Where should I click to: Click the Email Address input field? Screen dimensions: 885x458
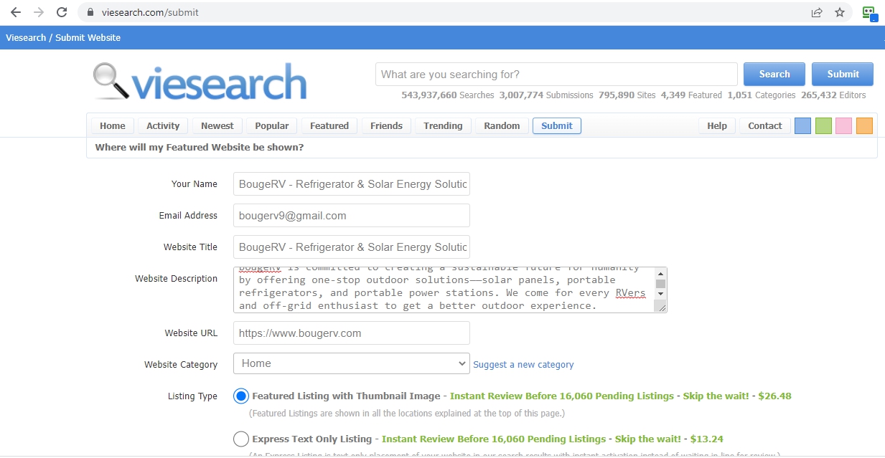[351, 216]
